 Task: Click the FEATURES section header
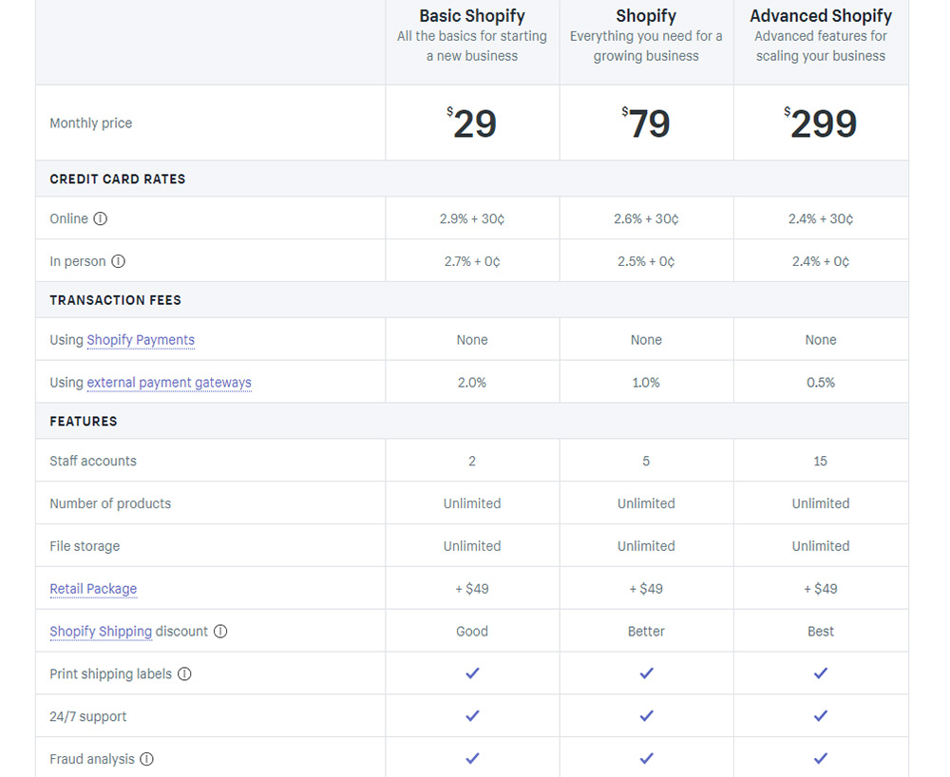pos(84,422)
